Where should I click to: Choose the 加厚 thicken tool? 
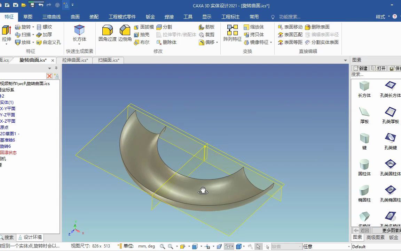[44, 35]
